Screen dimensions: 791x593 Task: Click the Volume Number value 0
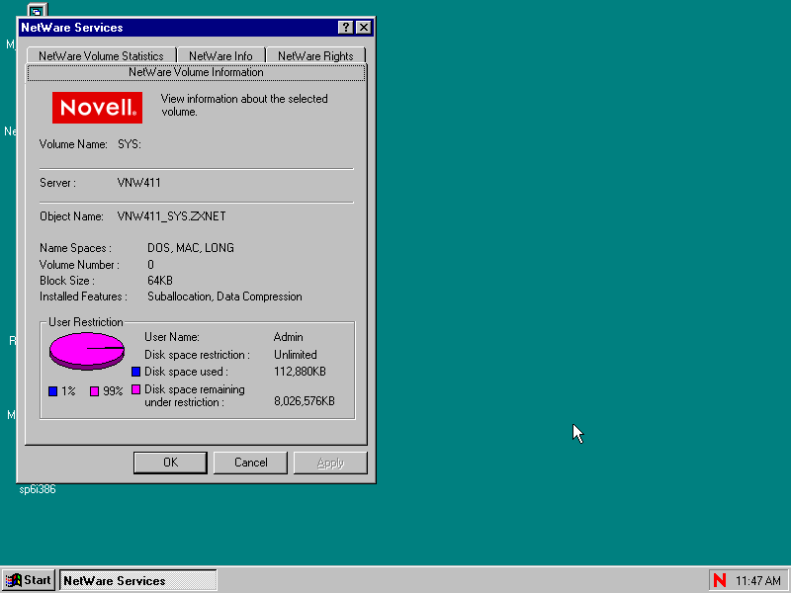pos(151,265)
